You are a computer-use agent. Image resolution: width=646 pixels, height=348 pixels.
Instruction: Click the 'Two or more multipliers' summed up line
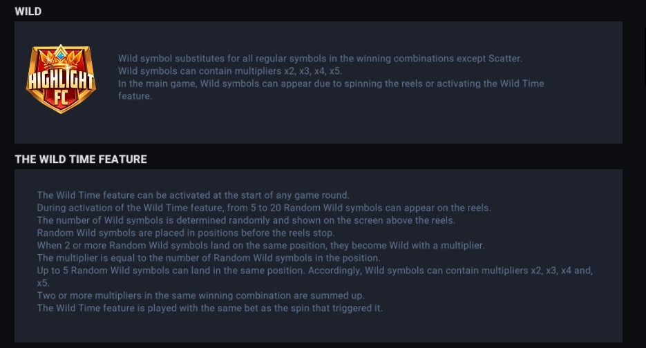tap(200, 296)
